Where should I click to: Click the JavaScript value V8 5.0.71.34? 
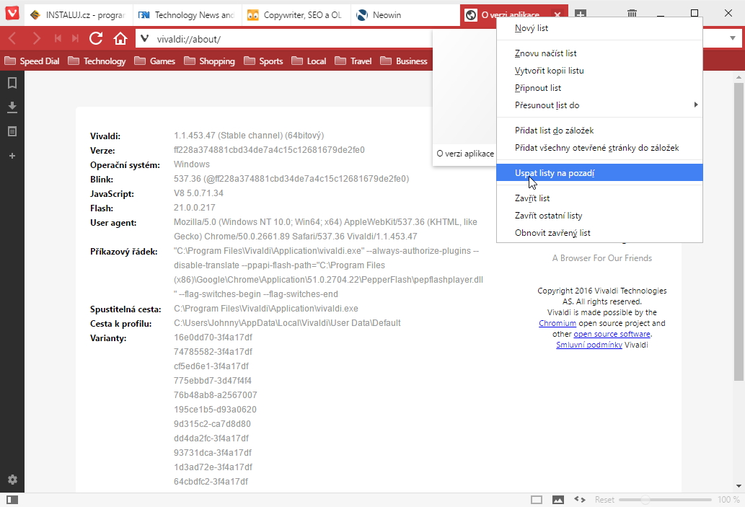198,193
